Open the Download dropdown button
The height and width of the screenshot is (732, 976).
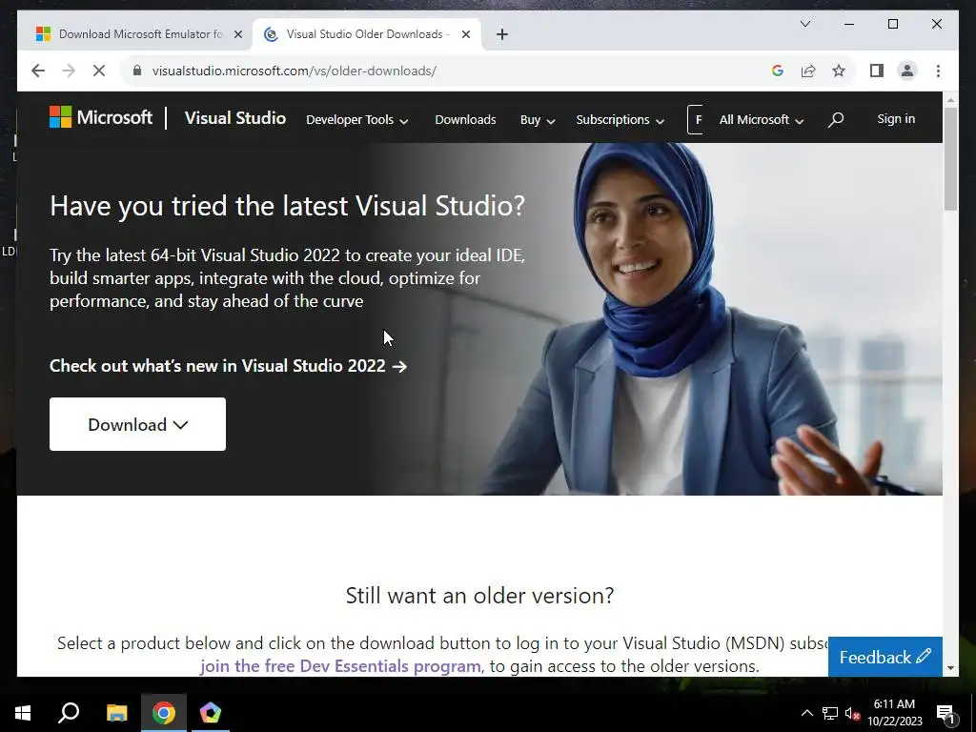(137, 424)
